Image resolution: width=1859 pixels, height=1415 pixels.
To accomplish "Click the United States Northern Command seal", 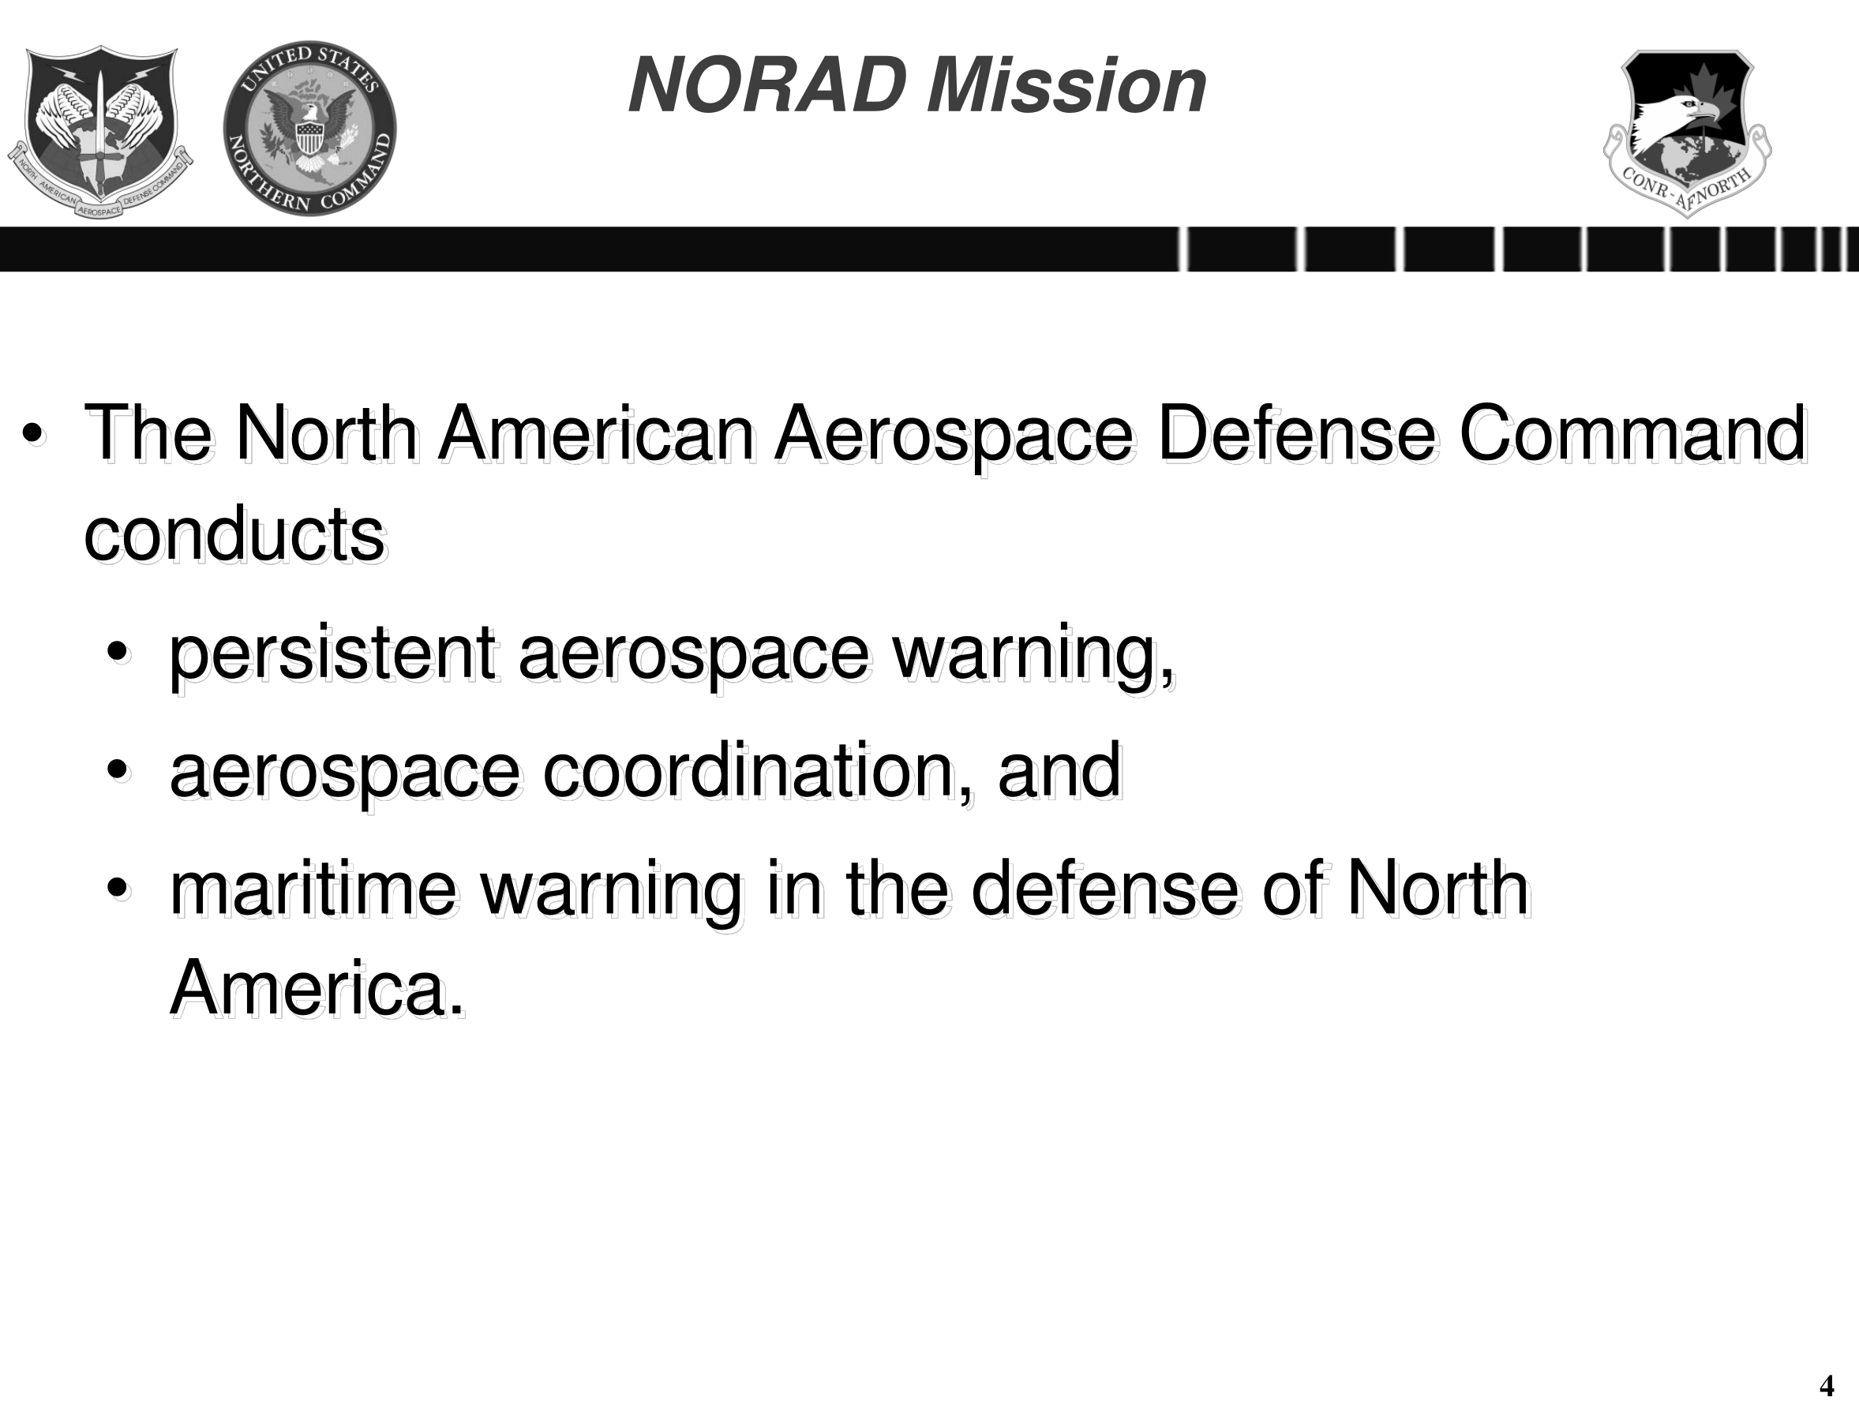I will (x=310, y=128).
